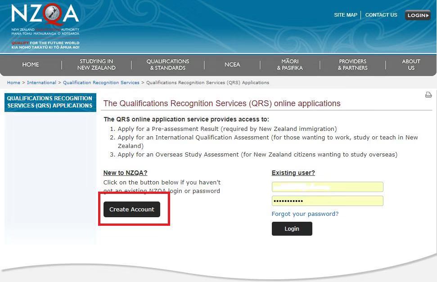437x282 pixels.
Task: Click the Create Account button
Action: tap(132, 210)
